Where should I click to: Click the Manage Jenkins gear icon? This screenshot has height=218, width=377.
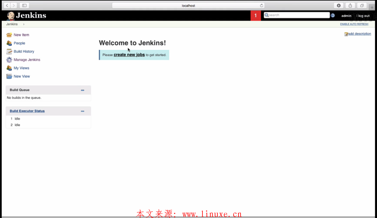9,60
